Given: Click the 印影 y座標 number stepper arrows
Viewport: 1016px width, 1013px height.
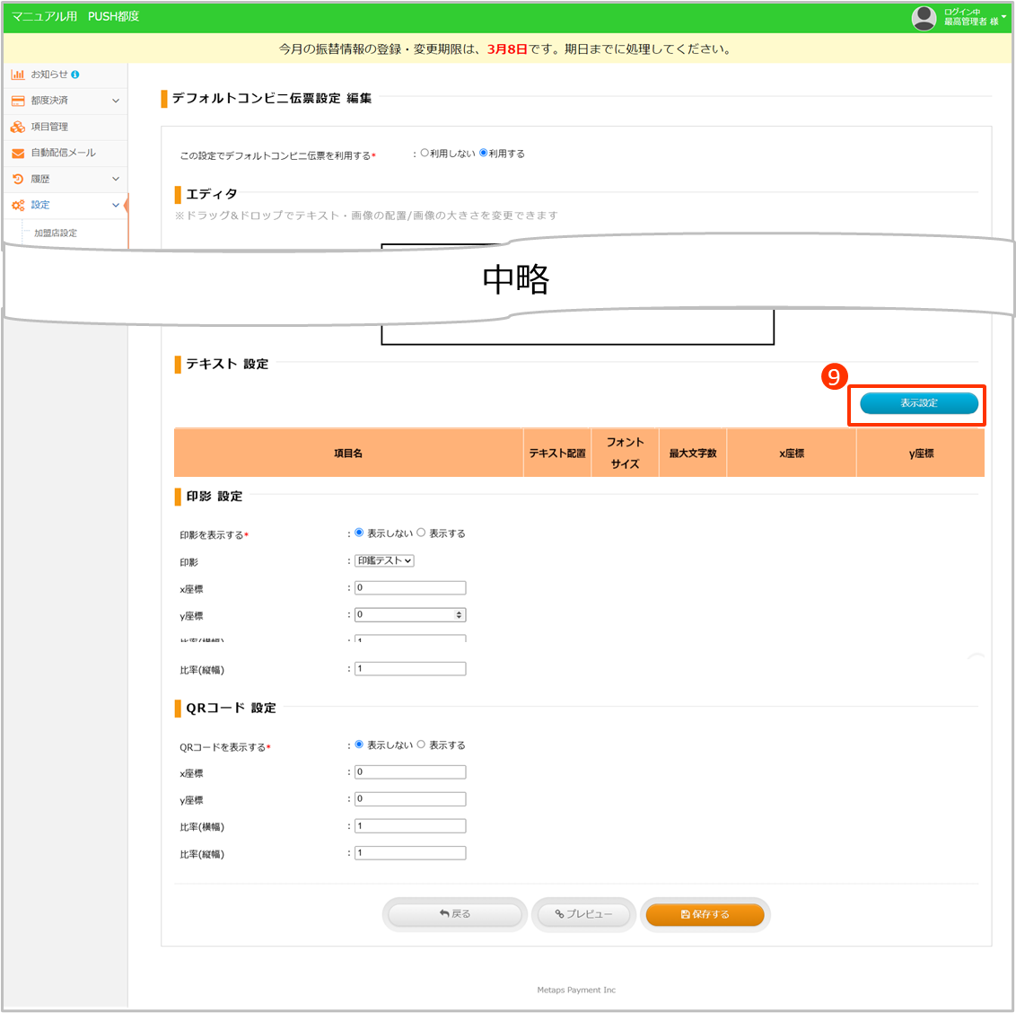Looking at the screenshot, I should (x=460, y=615).
